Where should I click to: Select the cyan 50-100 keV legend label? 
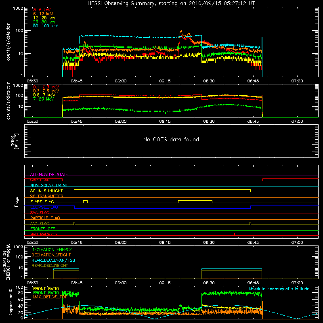pos(46,25)
